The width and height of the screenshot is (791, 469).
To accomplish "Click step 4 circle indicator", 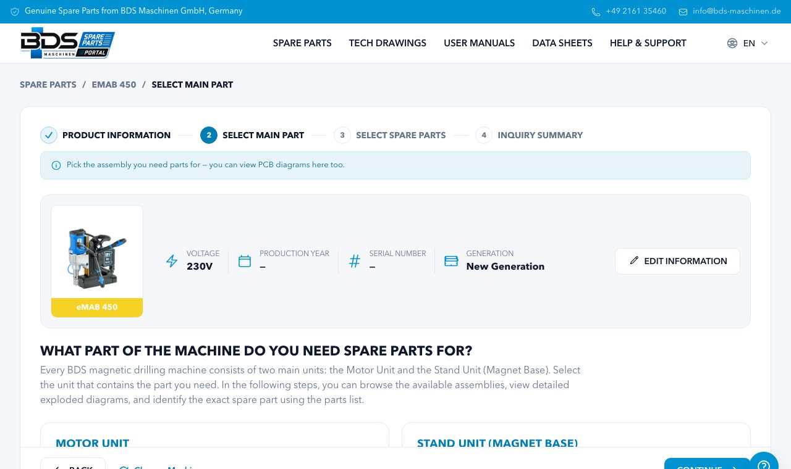I will (x=484, y=135).
